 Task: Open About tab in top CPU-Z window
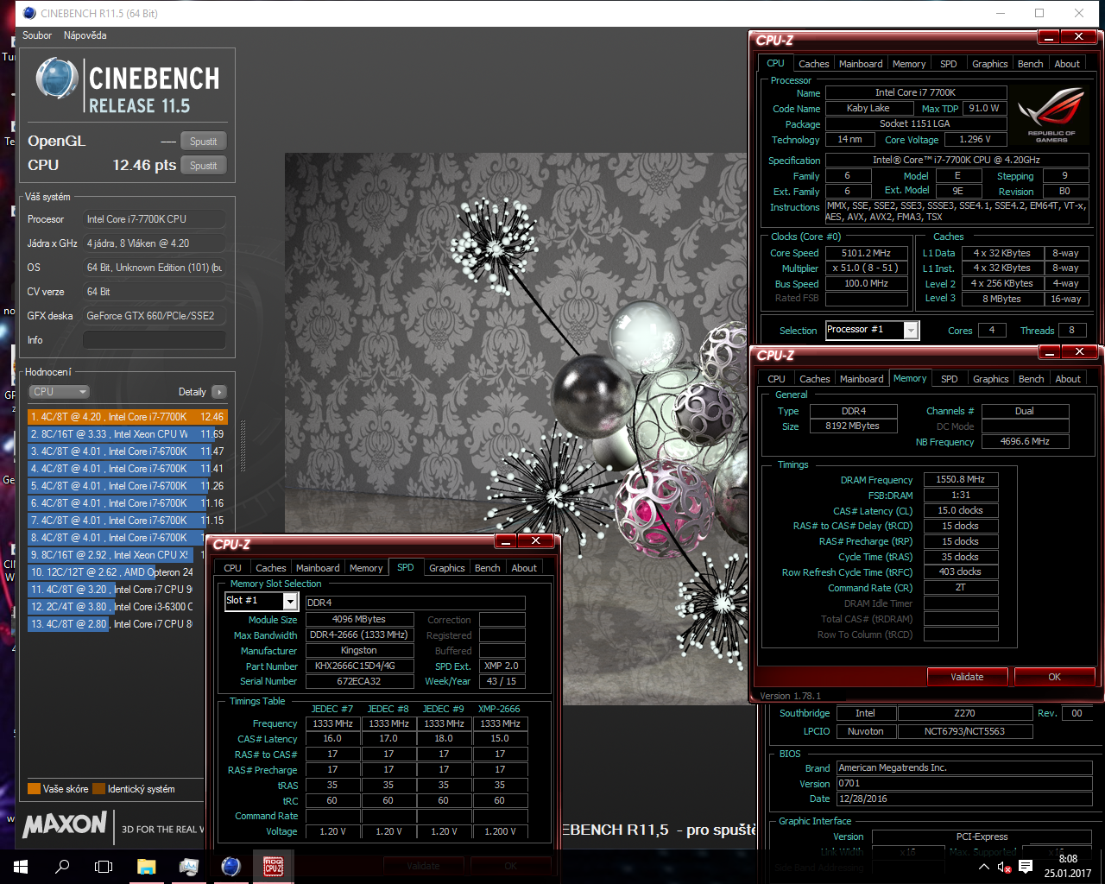point(1067,64)
